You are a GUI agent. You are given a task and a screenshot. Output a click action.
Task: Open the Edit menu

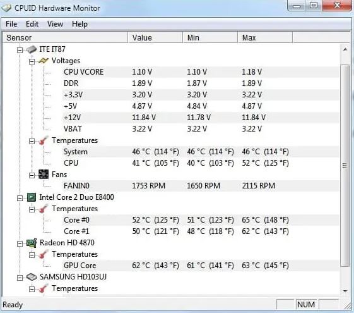(32, 24)
